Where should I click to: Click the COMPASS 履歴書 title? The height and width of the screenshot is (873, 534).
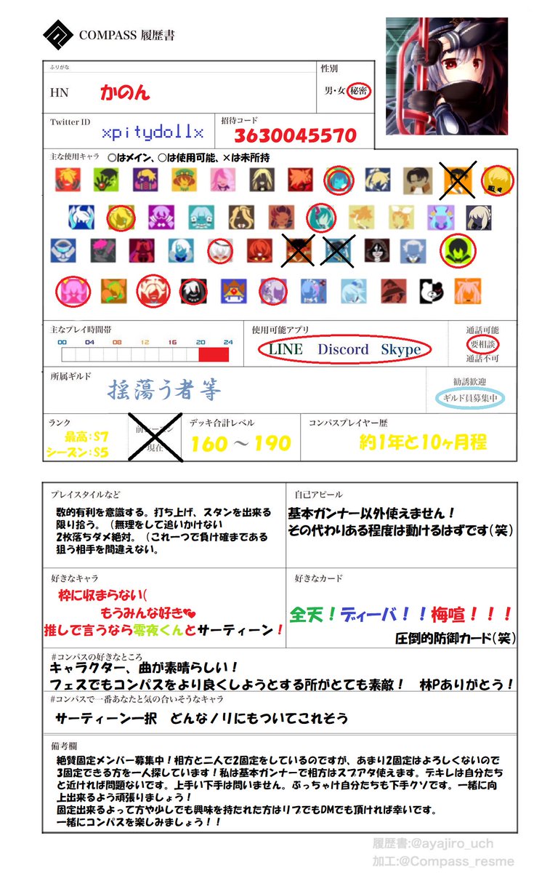tap(126, 35)
